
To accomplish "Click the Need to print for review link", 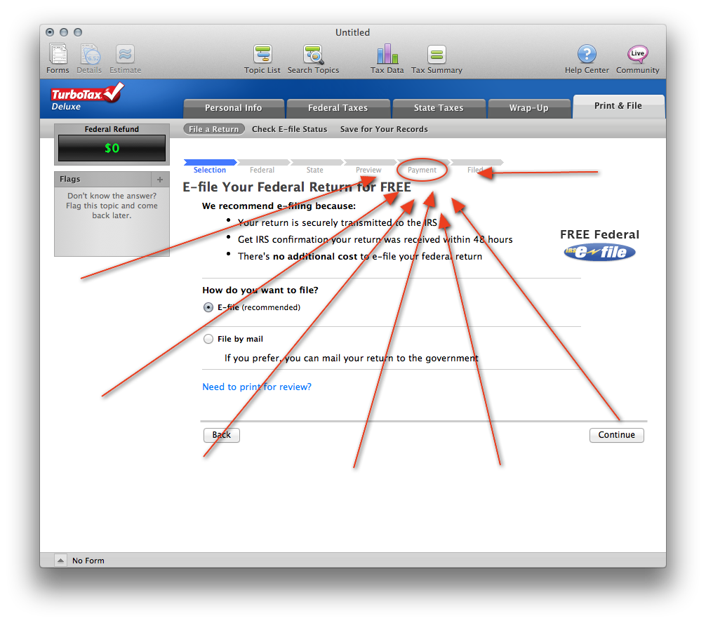I will click(x=257, y=387).
